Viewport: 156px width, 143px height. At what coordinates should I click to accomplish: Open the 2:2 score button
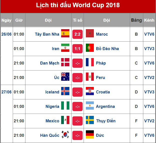tap(77, 34)
